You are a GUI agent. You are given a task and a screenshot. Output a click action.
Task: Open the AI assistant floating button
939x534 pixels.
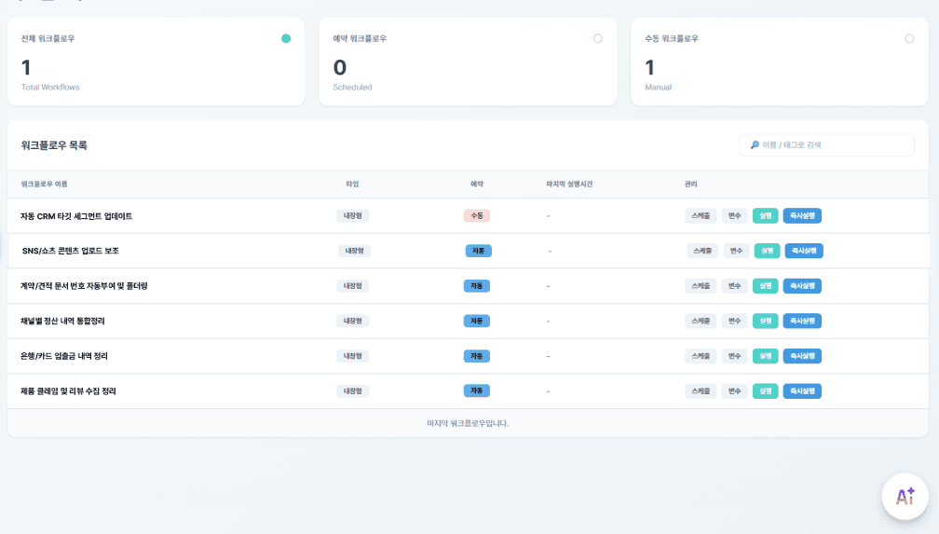pyautogui.click(x=905, y=497)
